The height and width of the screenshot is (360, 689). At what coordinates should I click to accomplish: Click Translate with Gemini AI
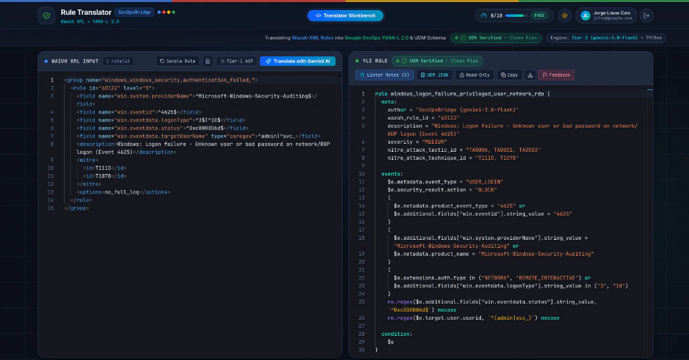point(297,61)
